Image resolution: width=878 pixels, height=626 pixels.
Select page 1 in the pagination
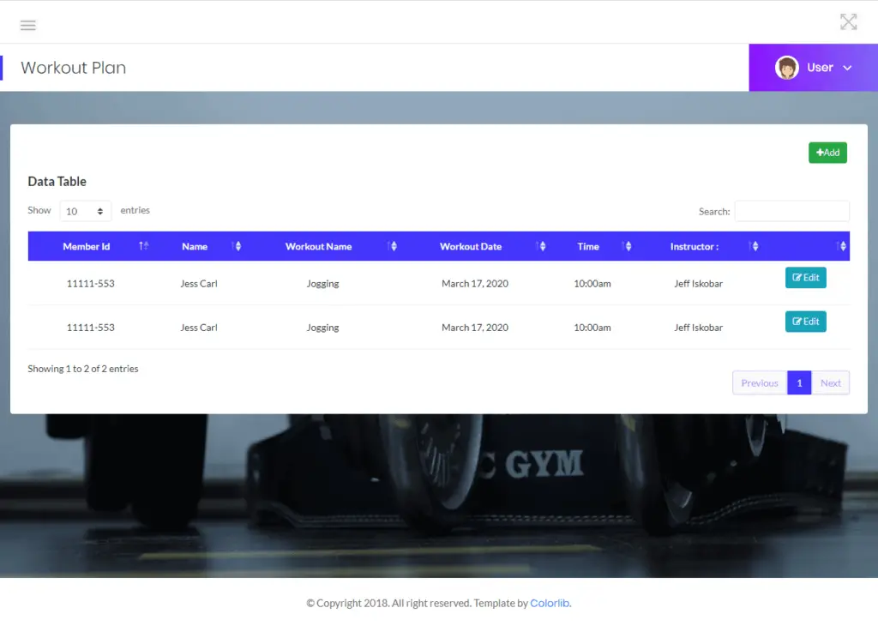(798, 382)
